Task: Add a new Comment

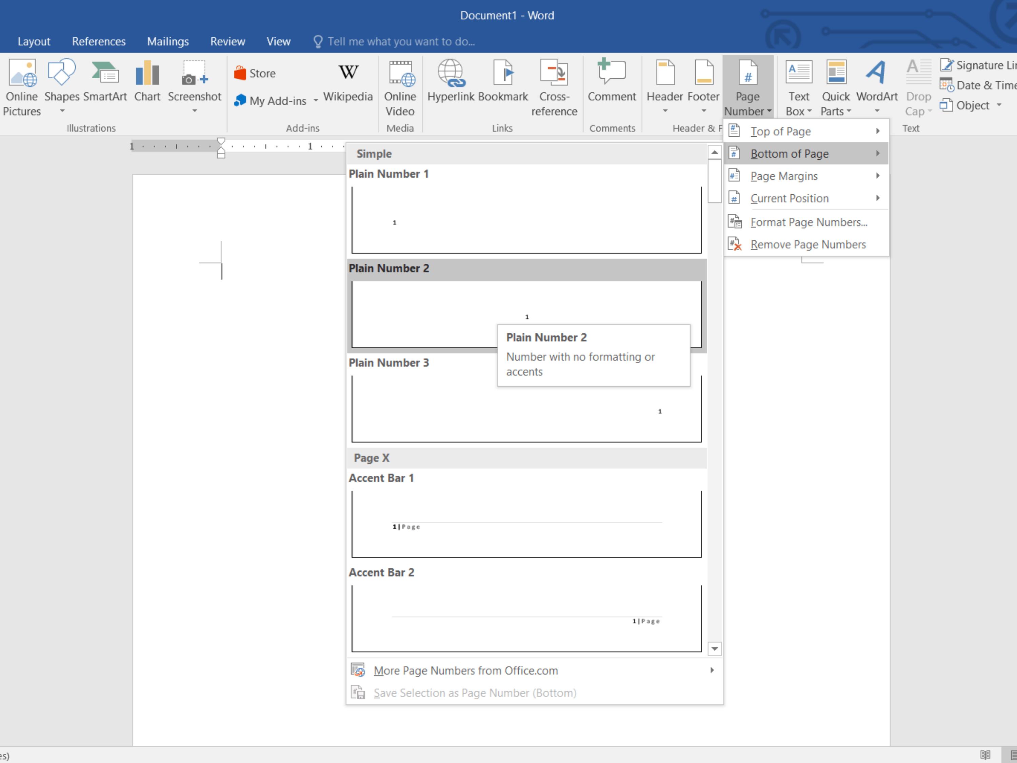Action: click(612, 80)
